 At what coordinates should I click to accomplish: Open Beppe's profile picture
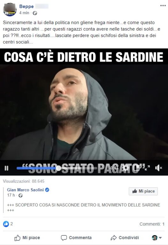click(x=10, y=9)
